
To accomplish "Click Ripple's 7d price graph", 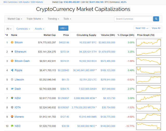I will [x=148, y=70].
